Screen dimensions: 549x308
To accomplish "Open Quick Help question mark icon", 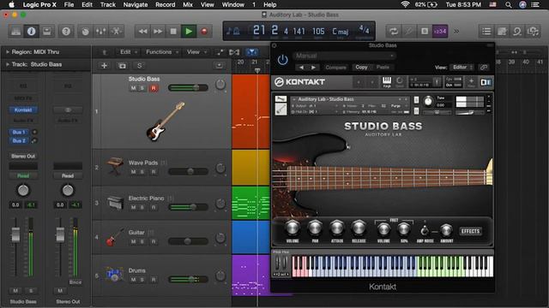I will (x=66, y=32).
